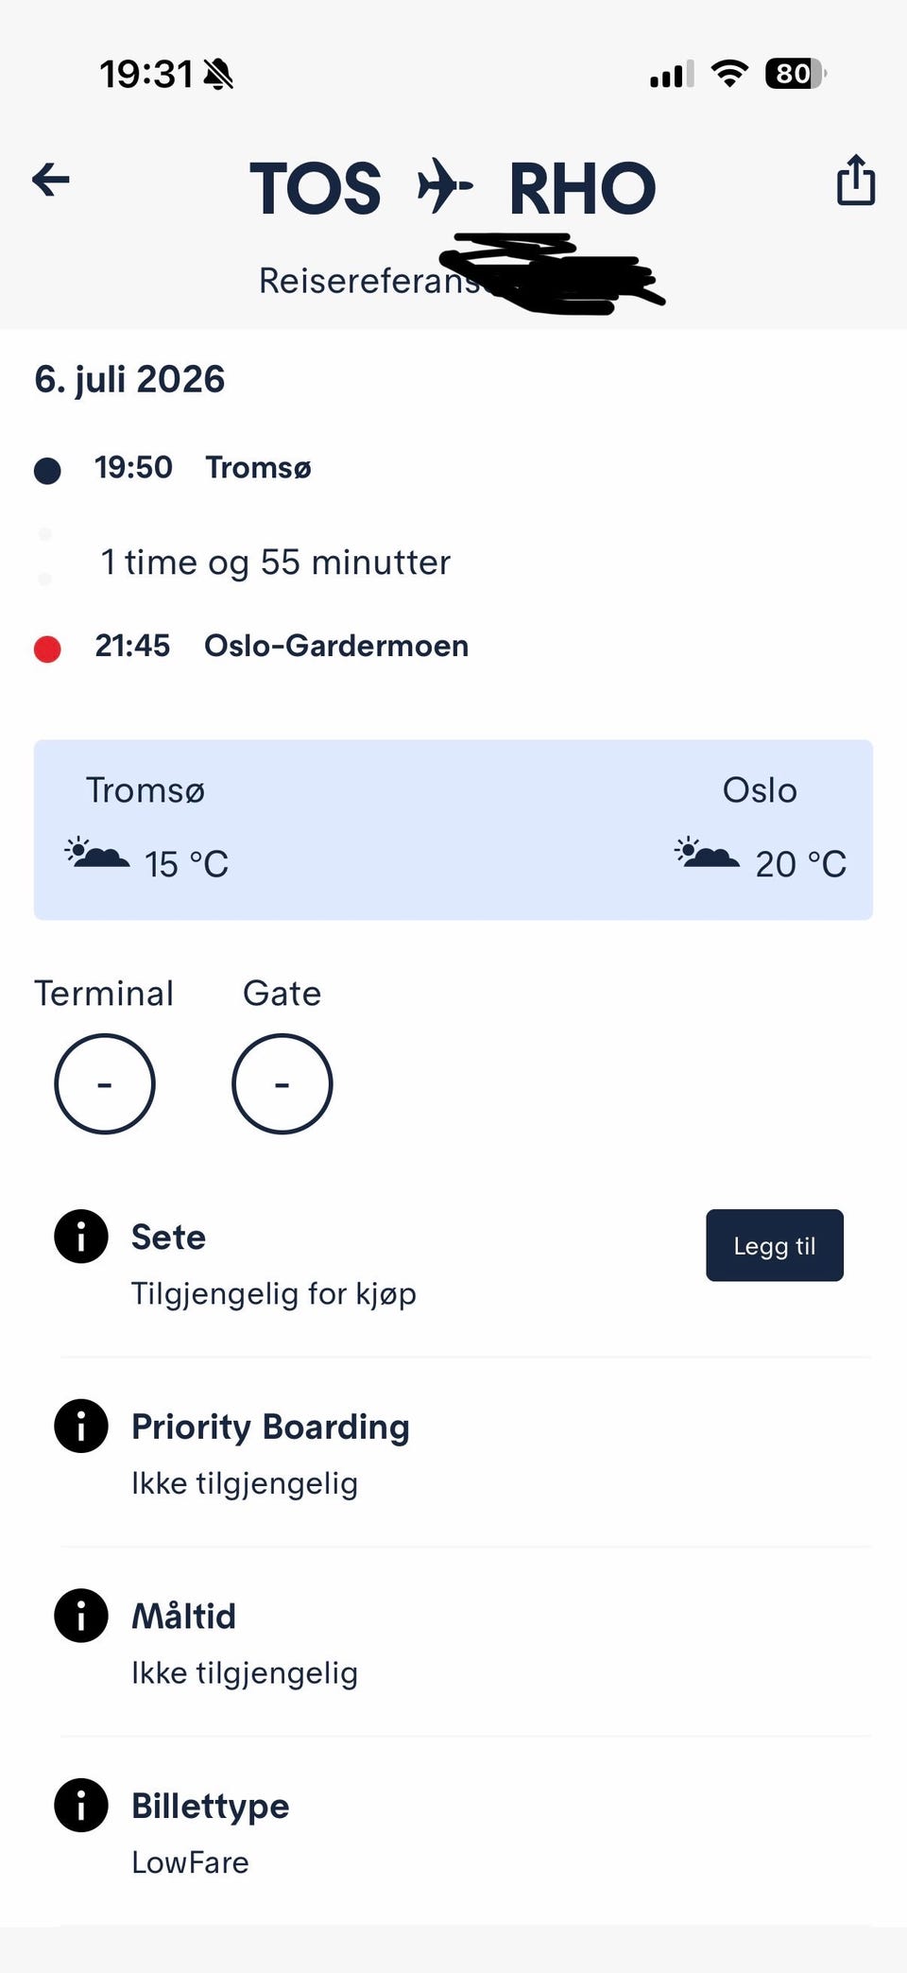Tap the info icon beside Billettype

(x=81, y=1805)
